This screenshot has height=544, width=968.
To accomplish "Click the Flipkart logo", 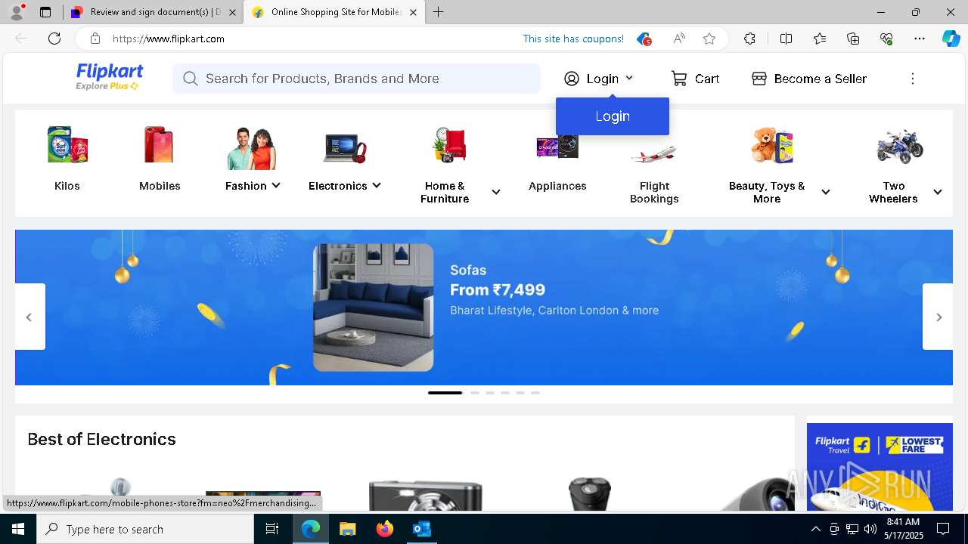I will (109, 77).
